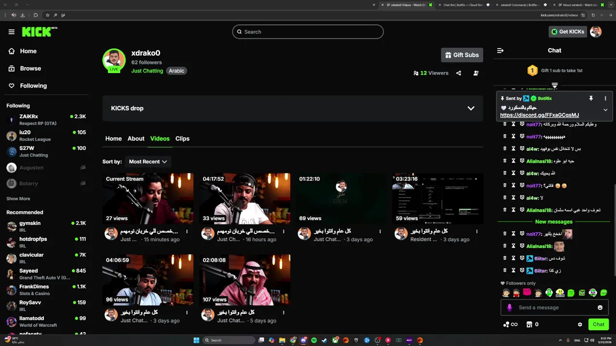616x346 pixels.
Task: Open Steam from the taskbar
Action: [x=324, y=340]
